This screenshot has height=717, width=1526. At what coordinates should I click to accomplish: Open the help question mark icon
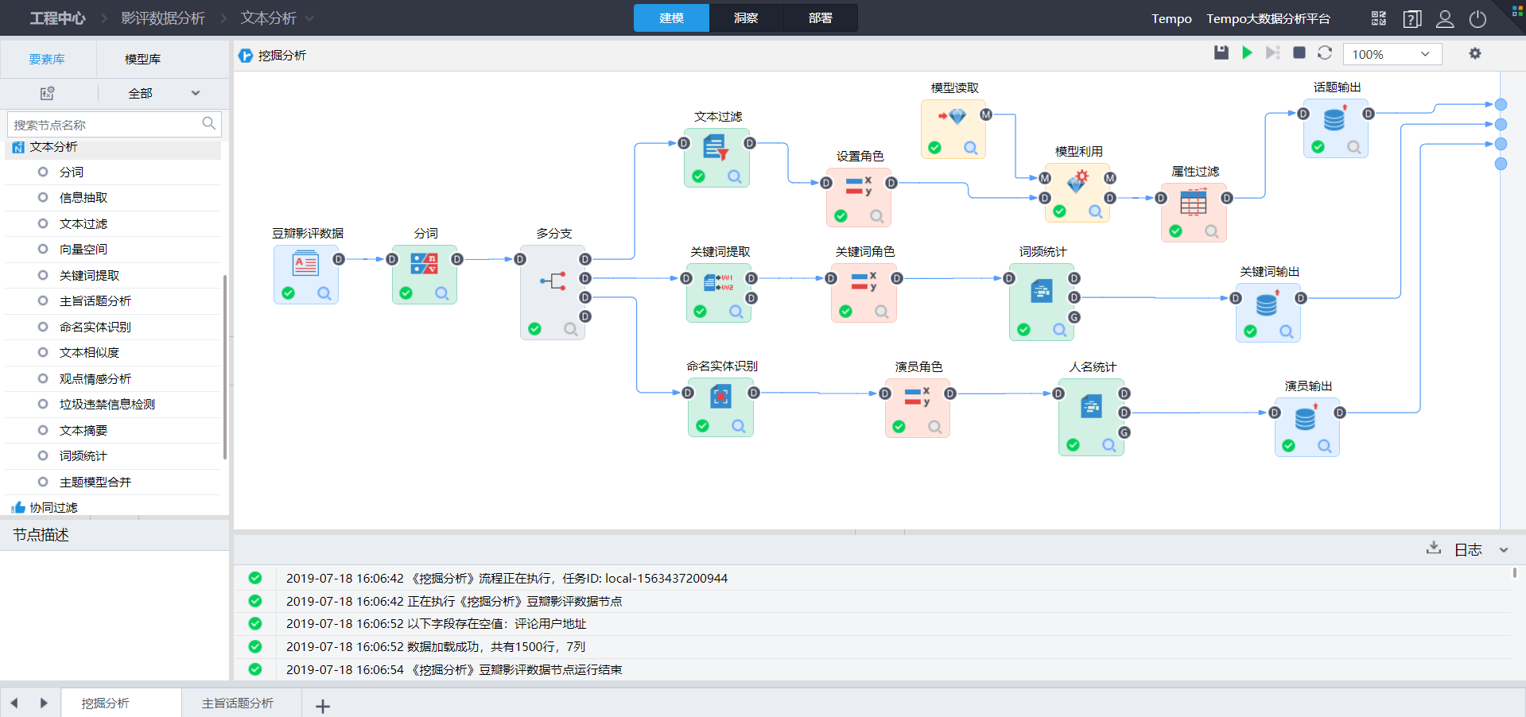tap(1412, 18)
